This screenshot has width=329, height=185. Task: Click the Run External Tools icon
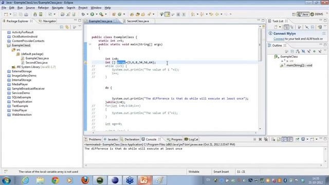click(x=101, y=14)
